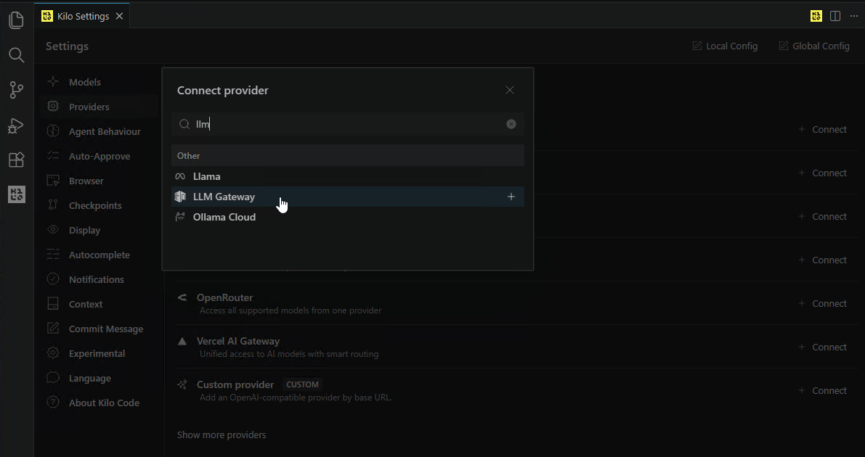Connect the OpenRouter provider

coord(823,304)
